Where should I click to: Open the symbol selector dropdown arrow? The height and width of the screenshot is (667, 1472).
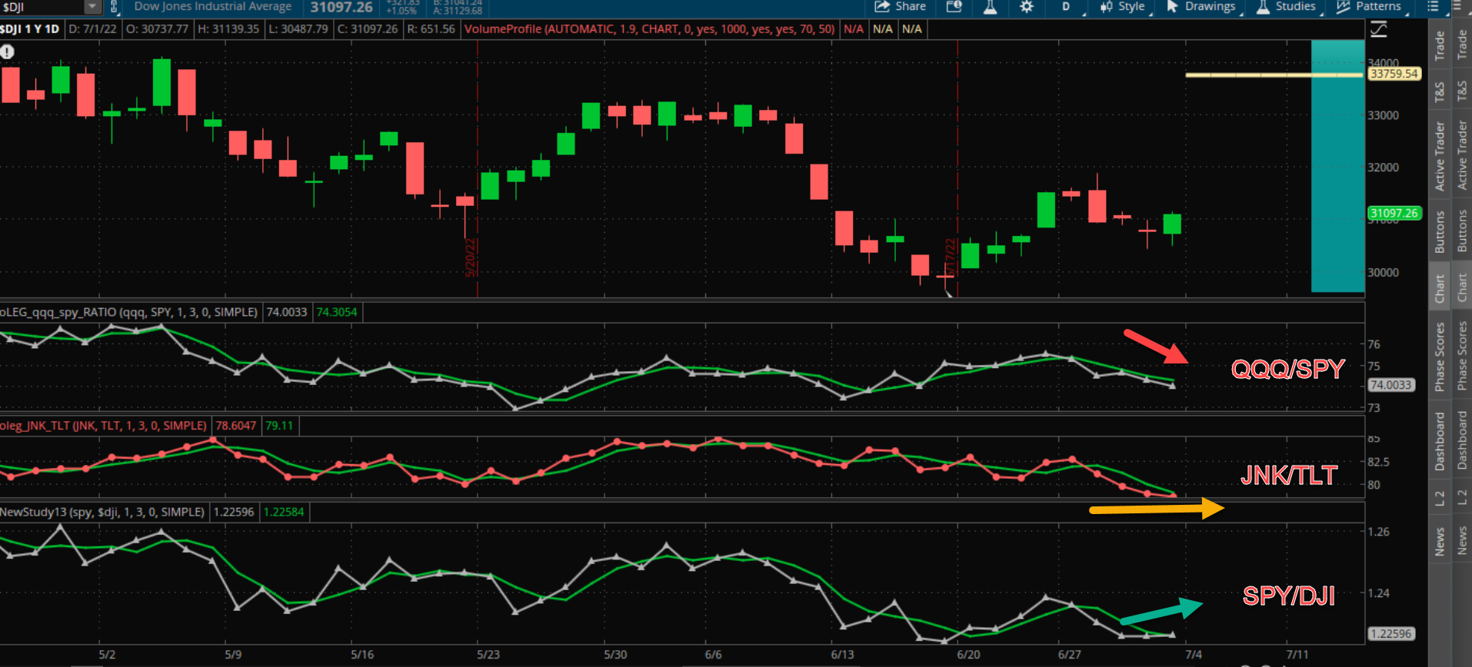[92, 7]
